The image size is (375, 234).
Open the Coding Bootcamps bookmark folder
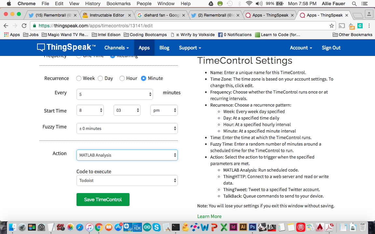pyautogui.click(x=145, y=35)
